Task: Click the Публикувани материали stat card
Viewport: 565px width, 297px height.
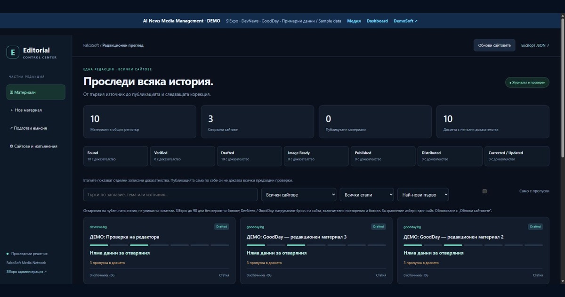Action: pyautogui.click(x=375, y=122)
